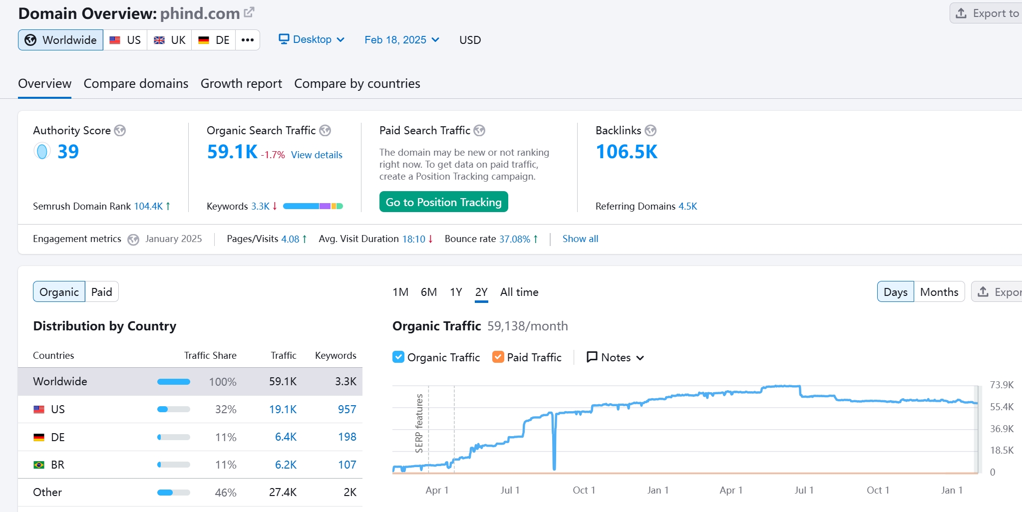Uncheck the Organic Traffic checkbox

pos(398,357)
